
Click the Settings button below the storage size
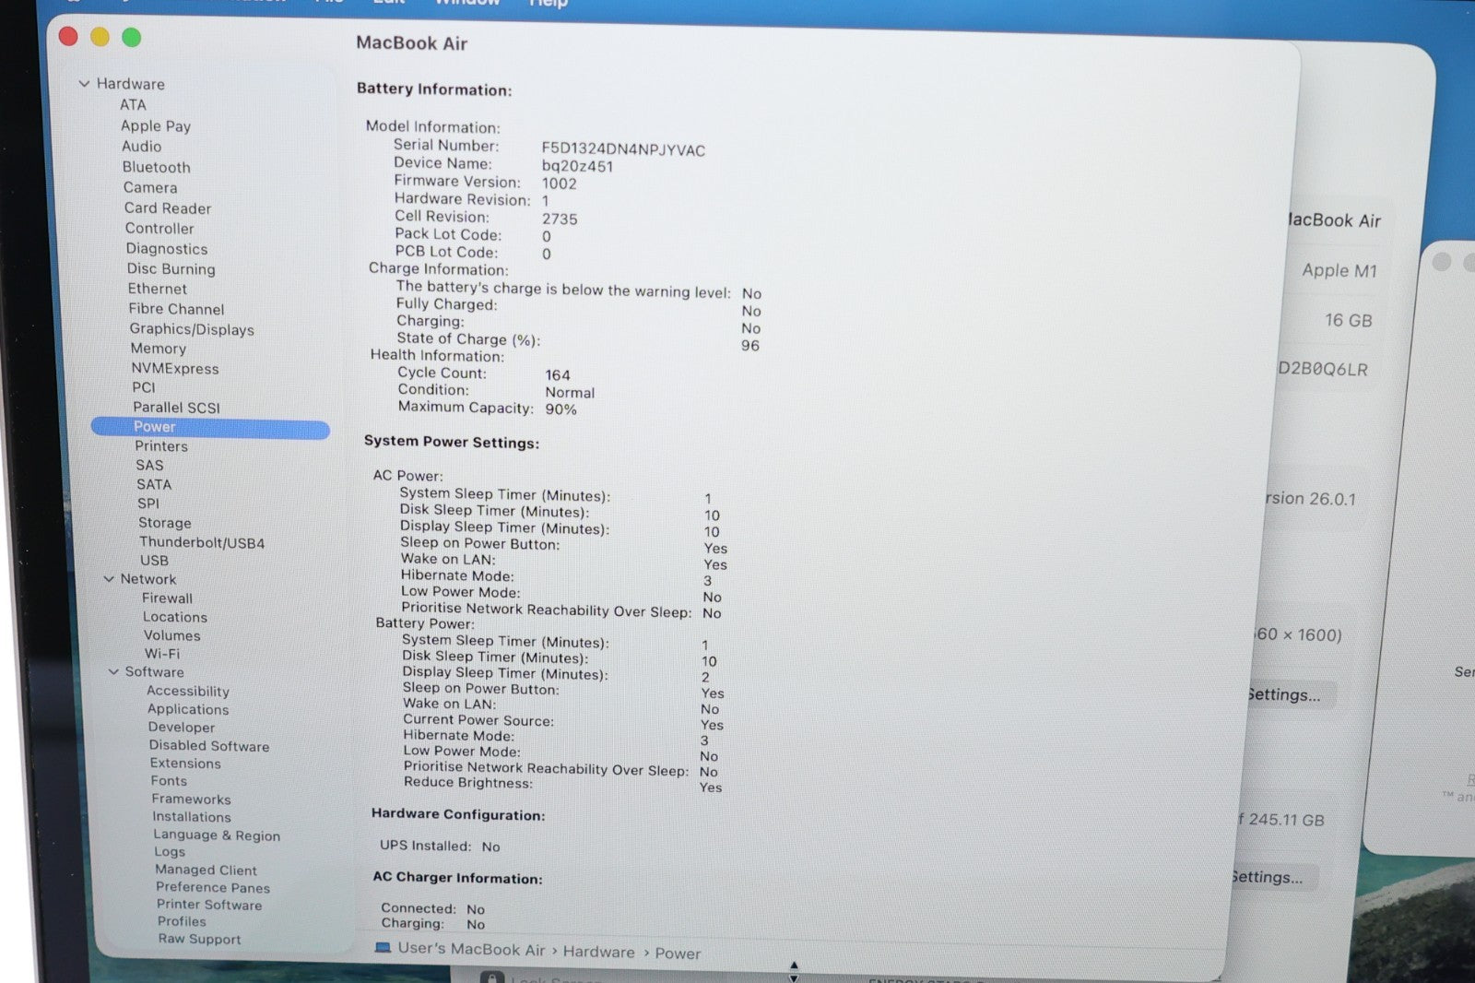pyautogui.click(x=1268, y=877)
